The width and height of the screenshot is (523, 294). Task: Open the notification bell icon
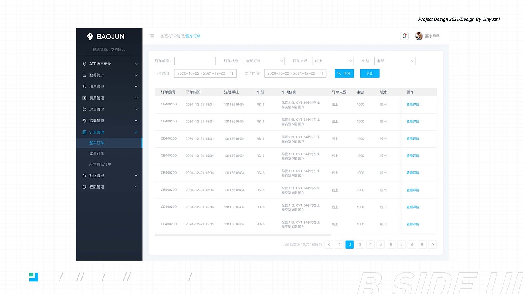pyautogui.click(x=405, y=36)
